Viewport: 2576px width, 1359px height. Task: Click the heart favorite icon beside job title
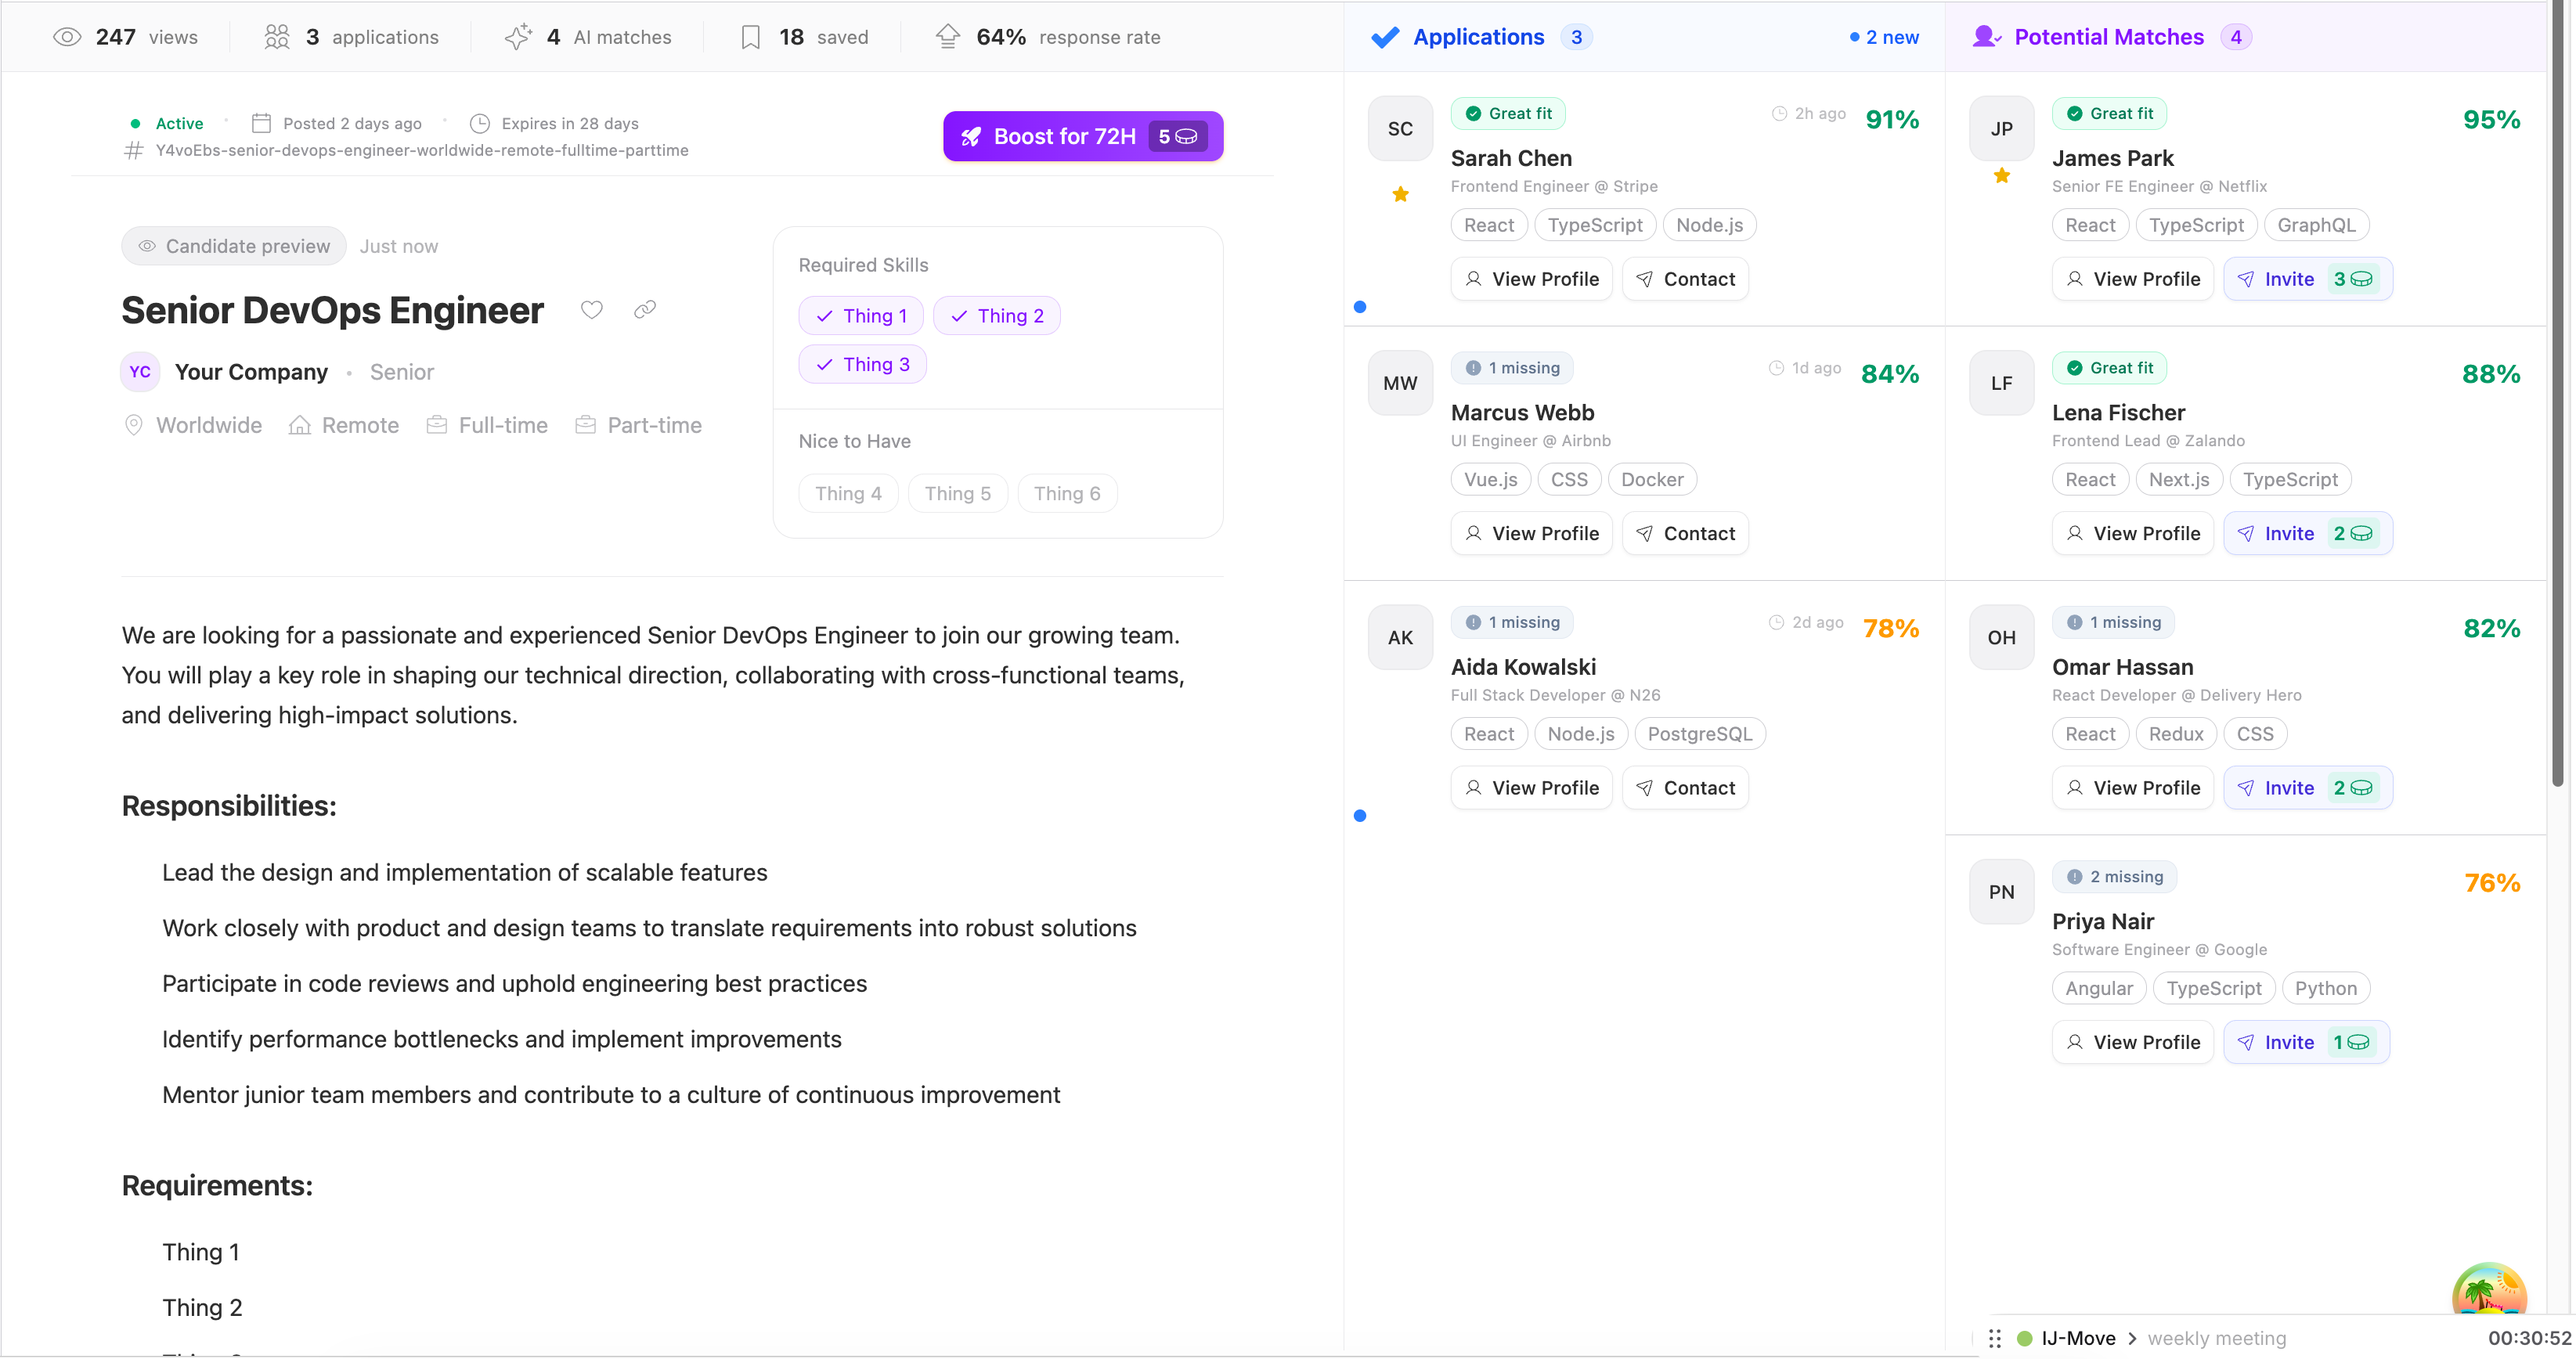pos(592,310)
